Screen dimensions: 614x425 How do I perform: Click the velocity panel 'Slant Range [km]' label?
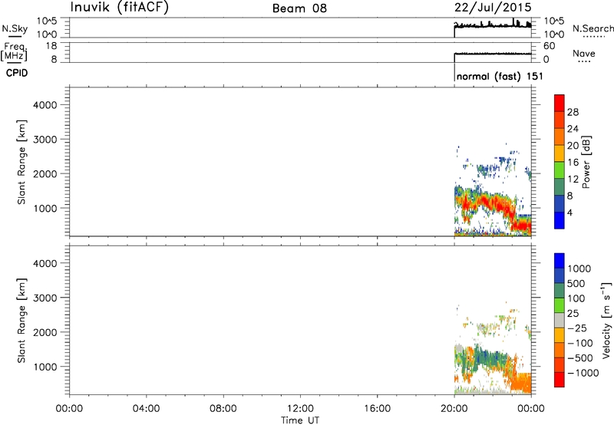coord(21,320)
